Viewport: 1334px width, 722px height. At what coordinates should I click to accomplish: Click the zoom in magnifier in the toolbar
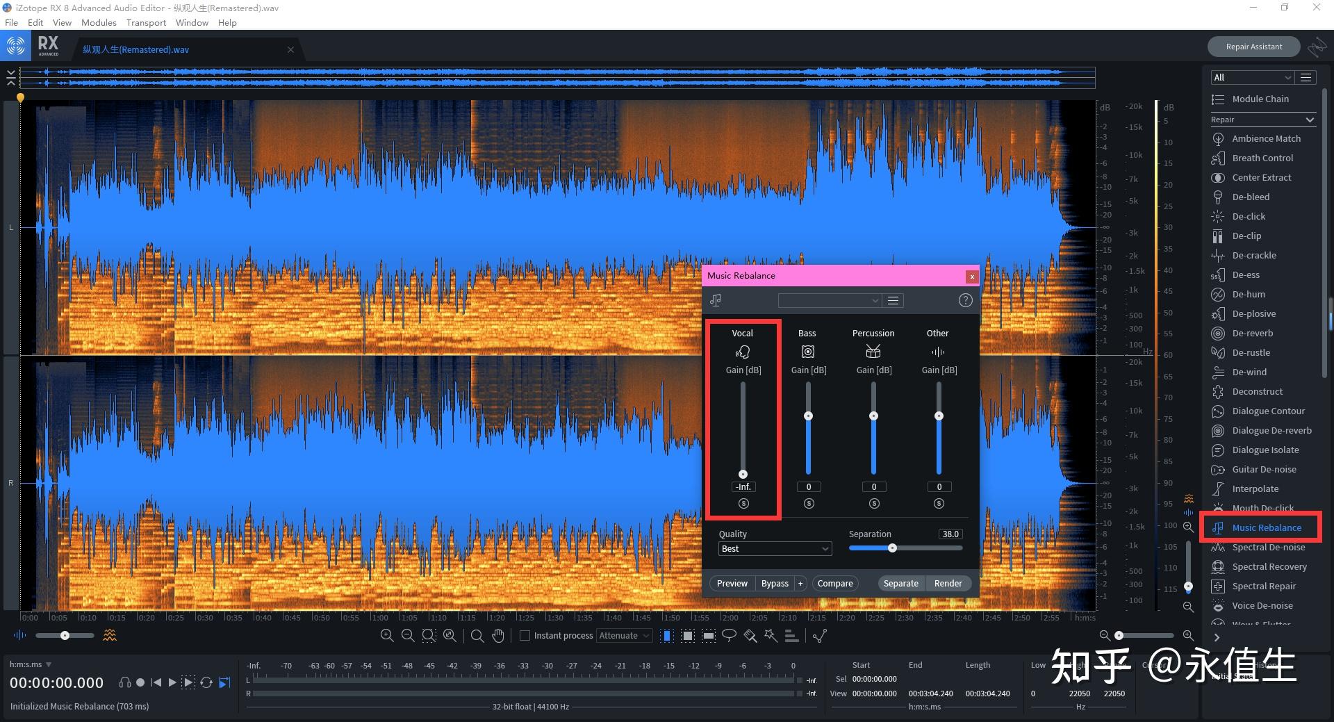[387, 636]
